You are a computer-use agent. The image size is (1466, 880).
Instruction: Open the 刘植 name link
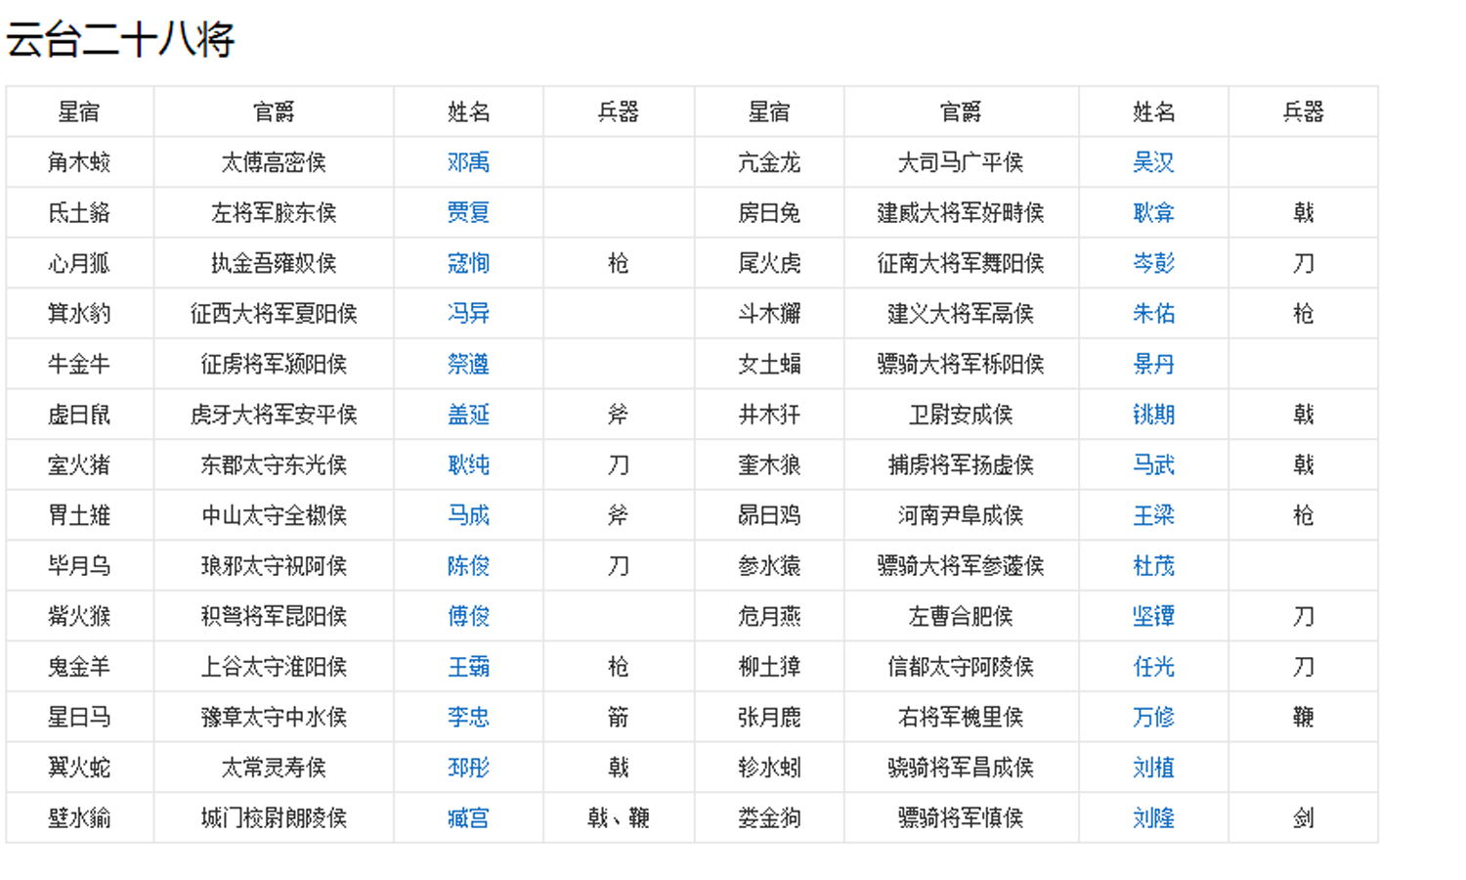coord(1153,768)
